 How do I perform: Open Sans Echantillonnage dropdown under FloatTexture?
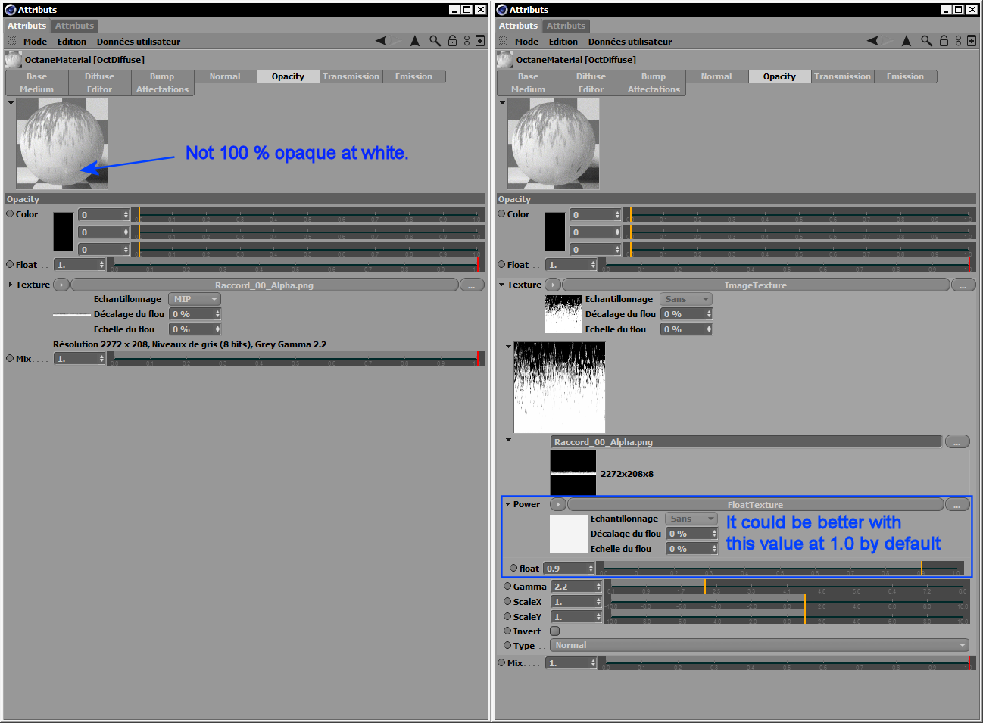pyautogui.click(x=691, y=519)
